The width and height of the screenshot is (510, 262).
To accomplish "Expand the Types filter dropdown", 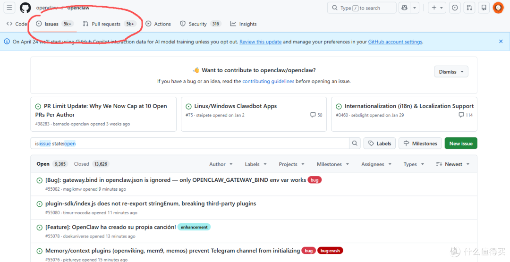I will [415, 164].
